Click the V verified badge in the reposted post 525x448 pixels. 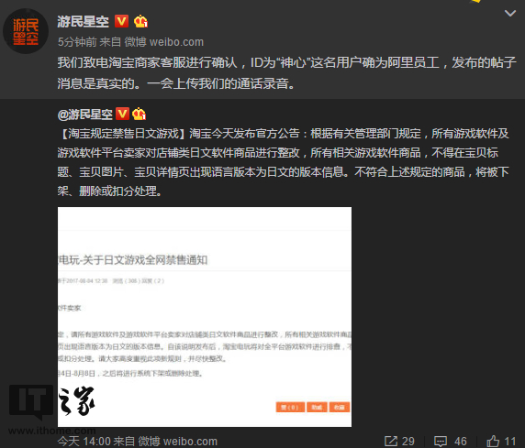122,114
